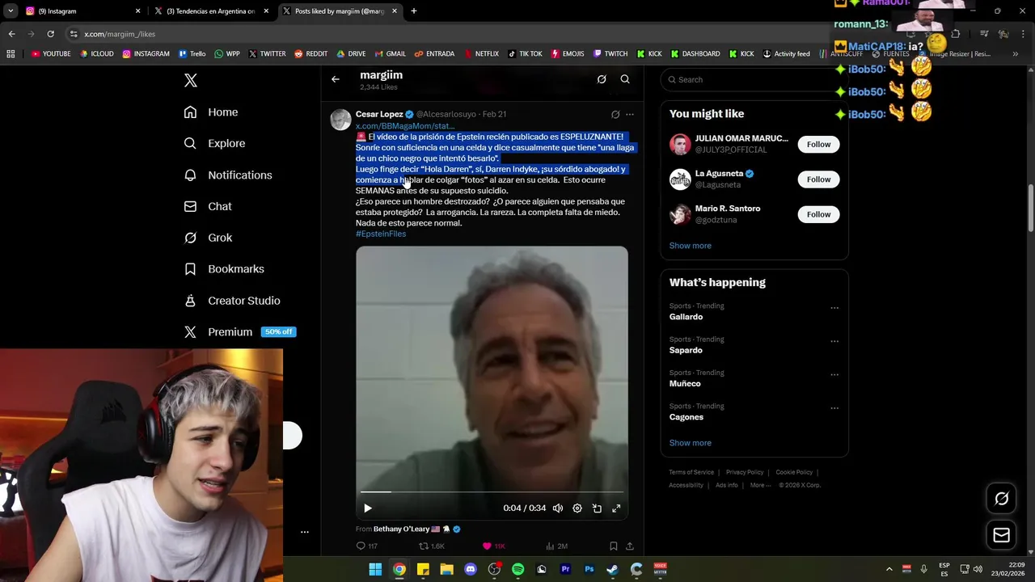Open Home in the sidebar

pyautogui.click(x=211, y=112)
